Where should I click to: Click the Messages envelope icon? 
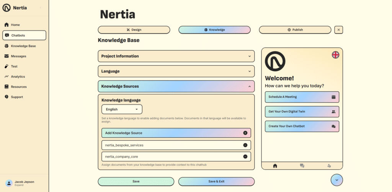(7, 56)
